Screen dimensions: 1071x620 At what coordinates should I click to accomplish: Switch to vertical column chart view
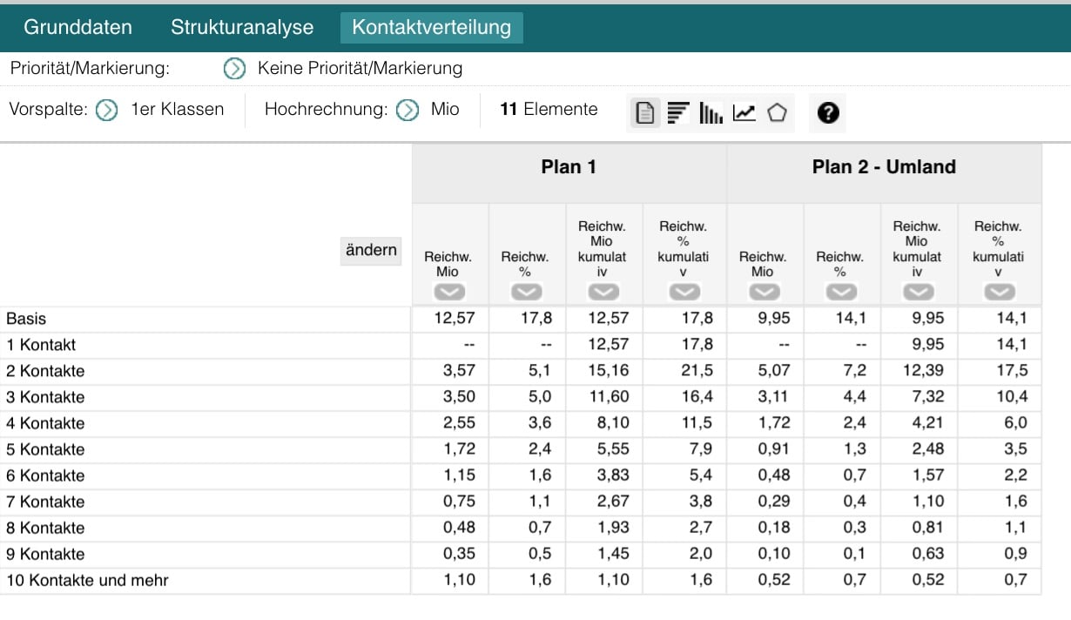[711, 112]
